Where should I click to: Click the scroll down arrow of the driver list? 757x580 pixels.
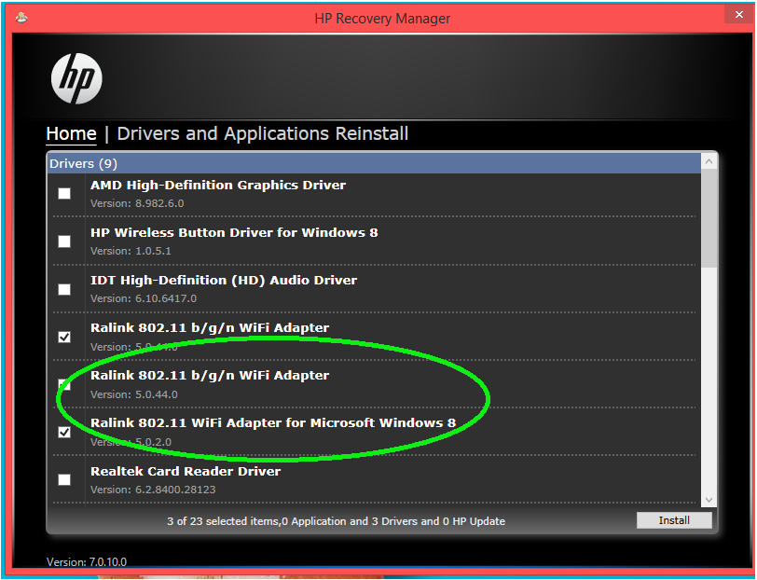point(709,500)
